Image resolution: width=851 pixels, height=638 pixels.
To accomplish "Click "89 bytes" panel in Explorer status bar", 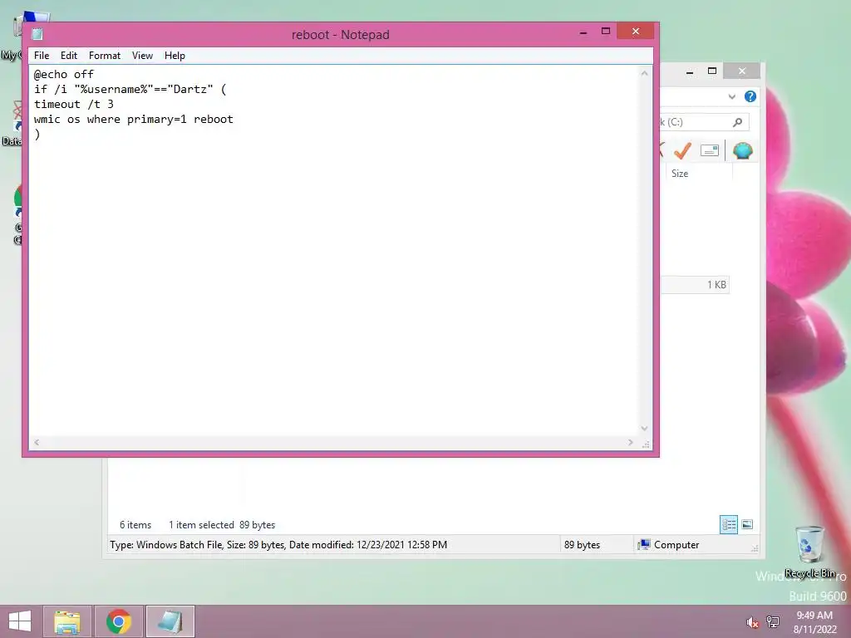I will coord(582,545).
